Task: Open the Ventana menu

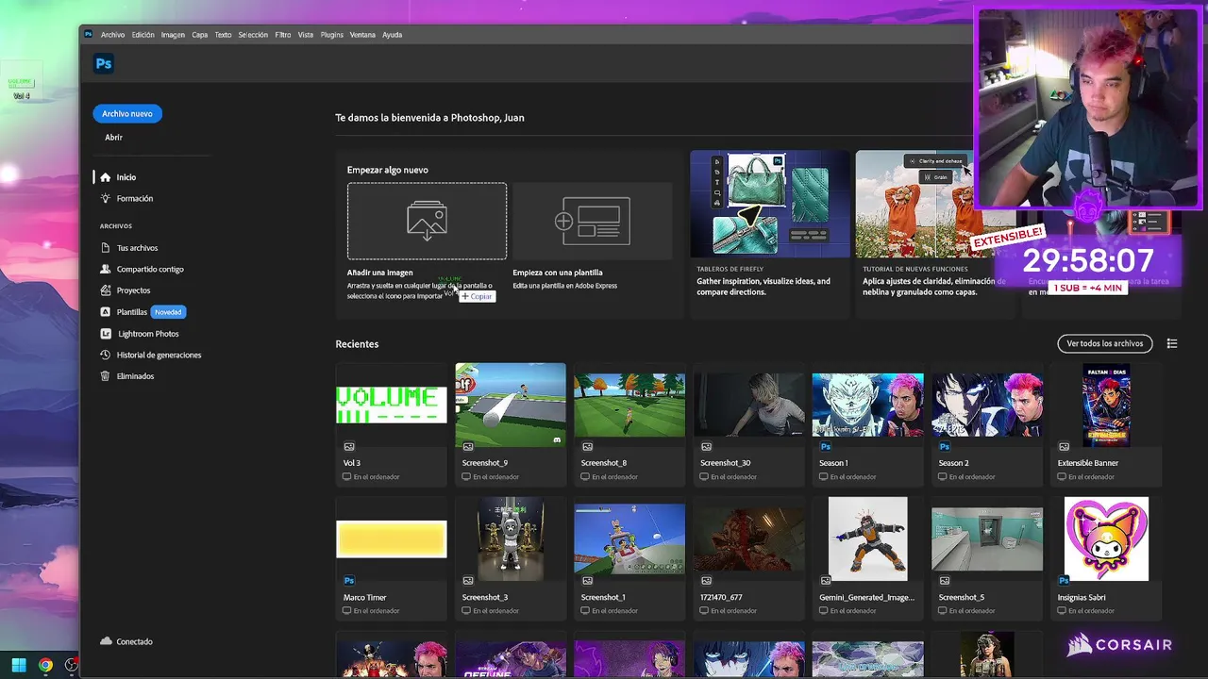Action: coord(362,35)
